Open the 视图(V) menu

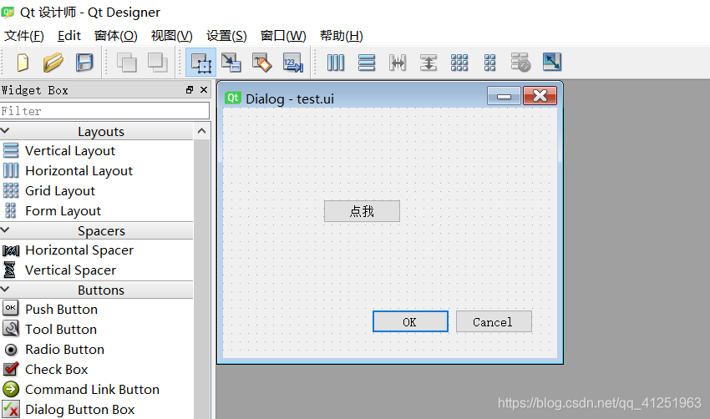[171, 36]
